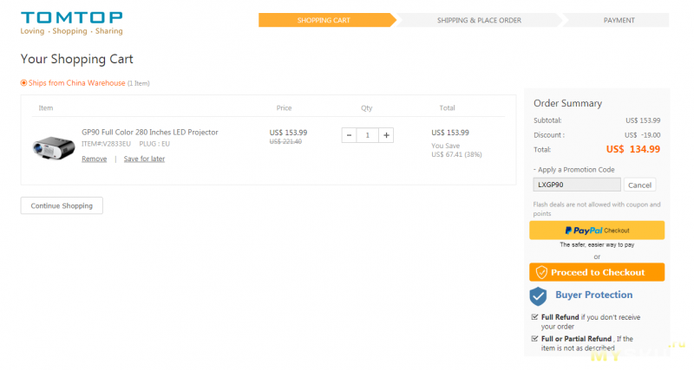The height and width of the screenshot is (370, 694).
Task: Decrease quantity with the minus button
Action: tap(349, 135)
